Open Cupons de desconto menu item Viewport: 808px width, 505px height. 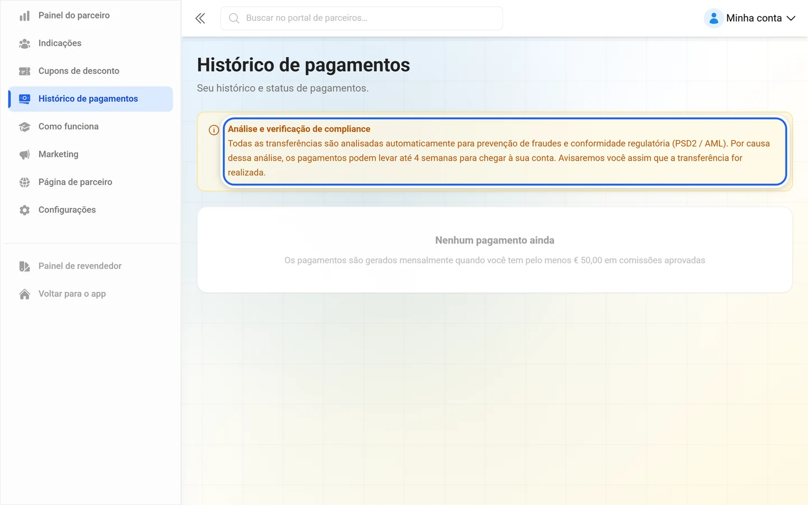(x=91, y=71)
